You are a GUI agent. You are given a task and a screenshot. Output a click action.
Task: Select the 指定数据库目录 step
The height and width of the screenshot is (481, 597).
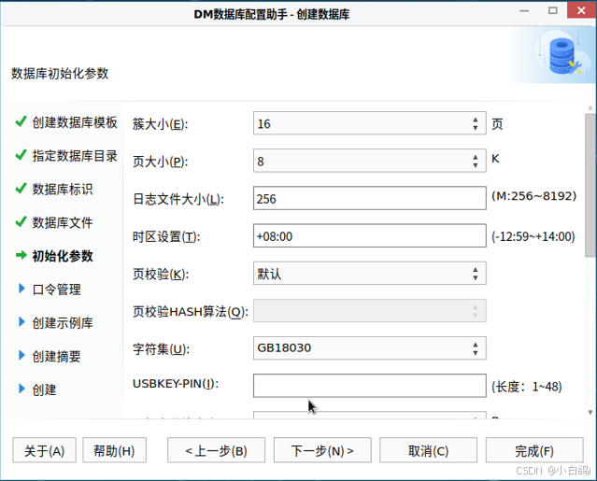tap(75, 156)
